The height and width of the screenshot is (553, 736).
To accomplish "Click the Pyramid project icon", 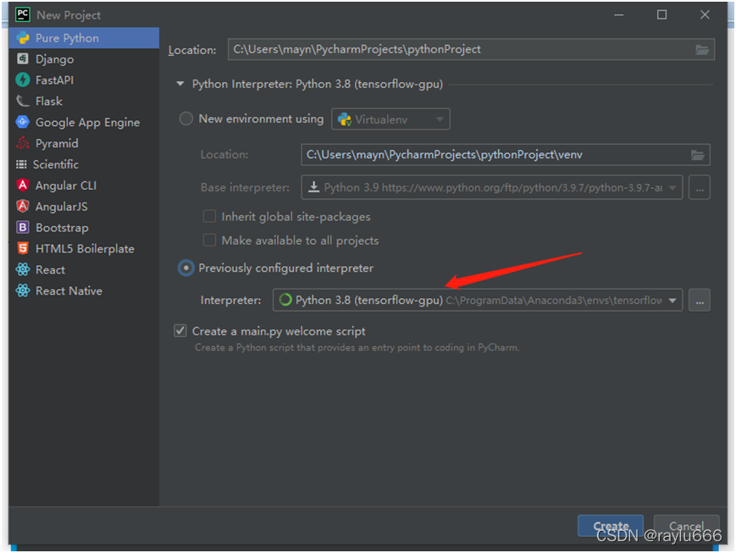I will pyautogui.click(x=23, y=143).
